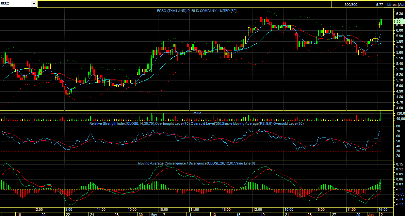The height and width of the screenshot is (216, 405).
Task: Click the Moving Average Convergence / Divergence title
Action: pos(197,163)
